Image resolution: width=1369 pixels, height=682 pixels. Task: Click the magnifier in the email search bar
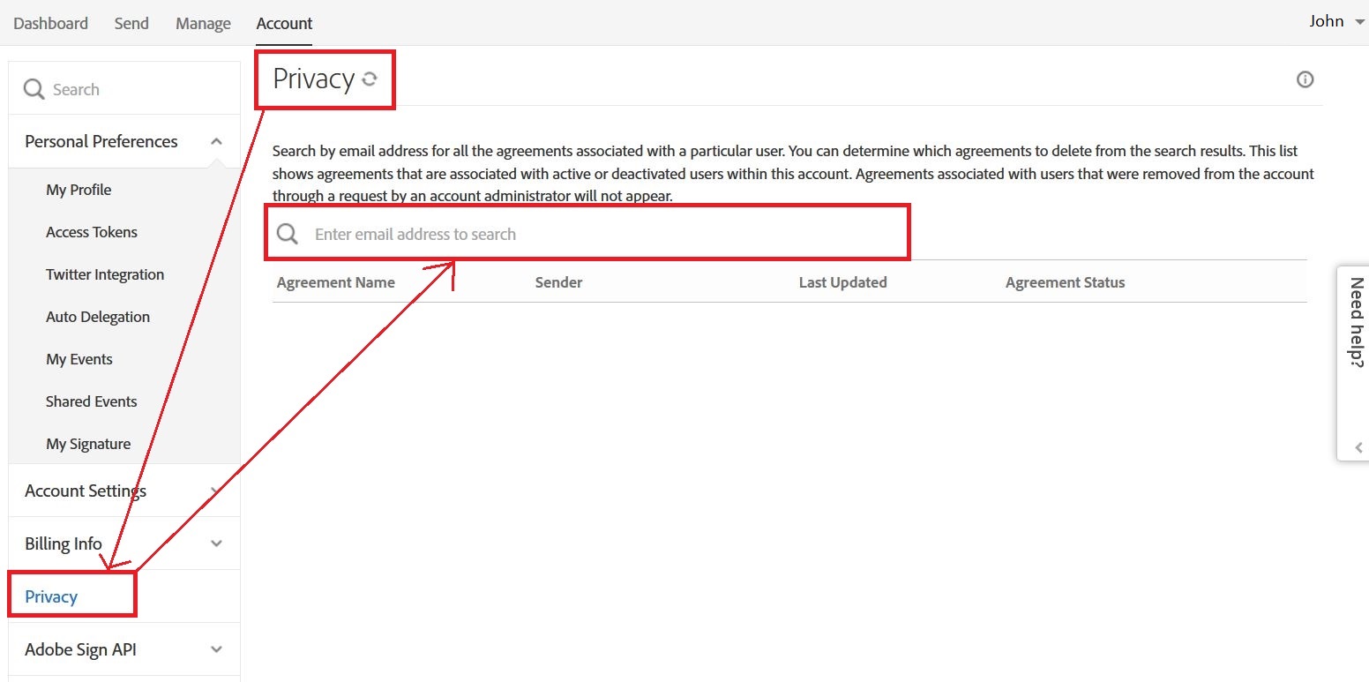coord(287,232)
